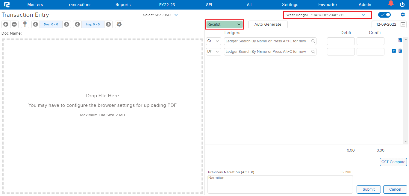Click the power logout icon
409x196 pixels.
click(402, 4)
